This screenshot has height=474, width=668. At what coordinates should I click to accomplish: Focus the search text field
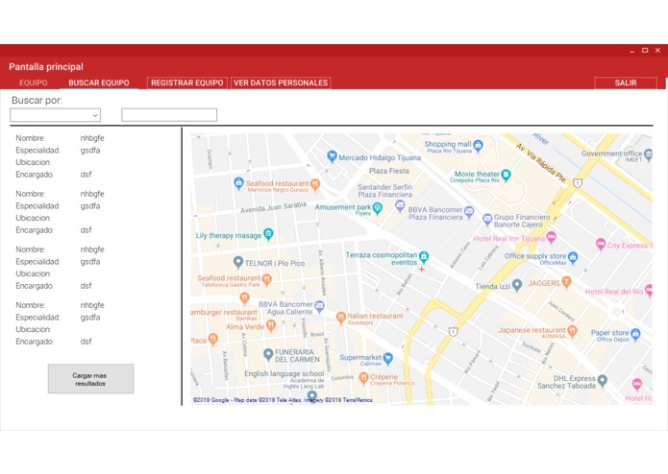pyautogui.click(x=169, y=115)
